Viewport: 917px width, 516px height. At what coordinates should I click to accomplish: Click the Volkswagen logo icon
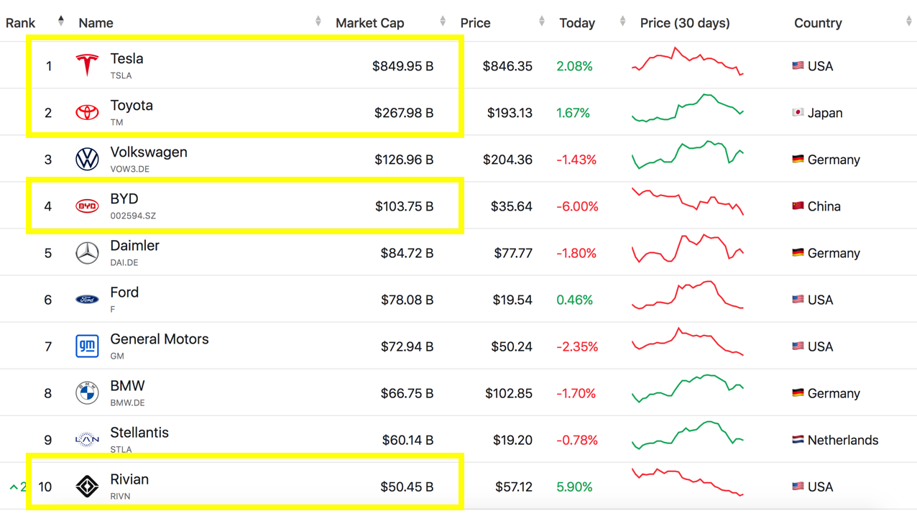click(87, 159)
